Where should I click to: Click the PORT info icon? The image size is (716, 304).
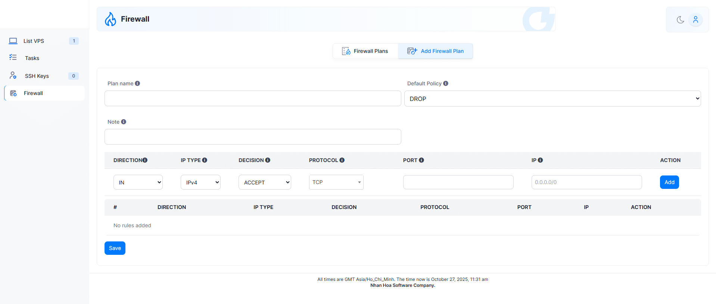(x=421, y=160)
